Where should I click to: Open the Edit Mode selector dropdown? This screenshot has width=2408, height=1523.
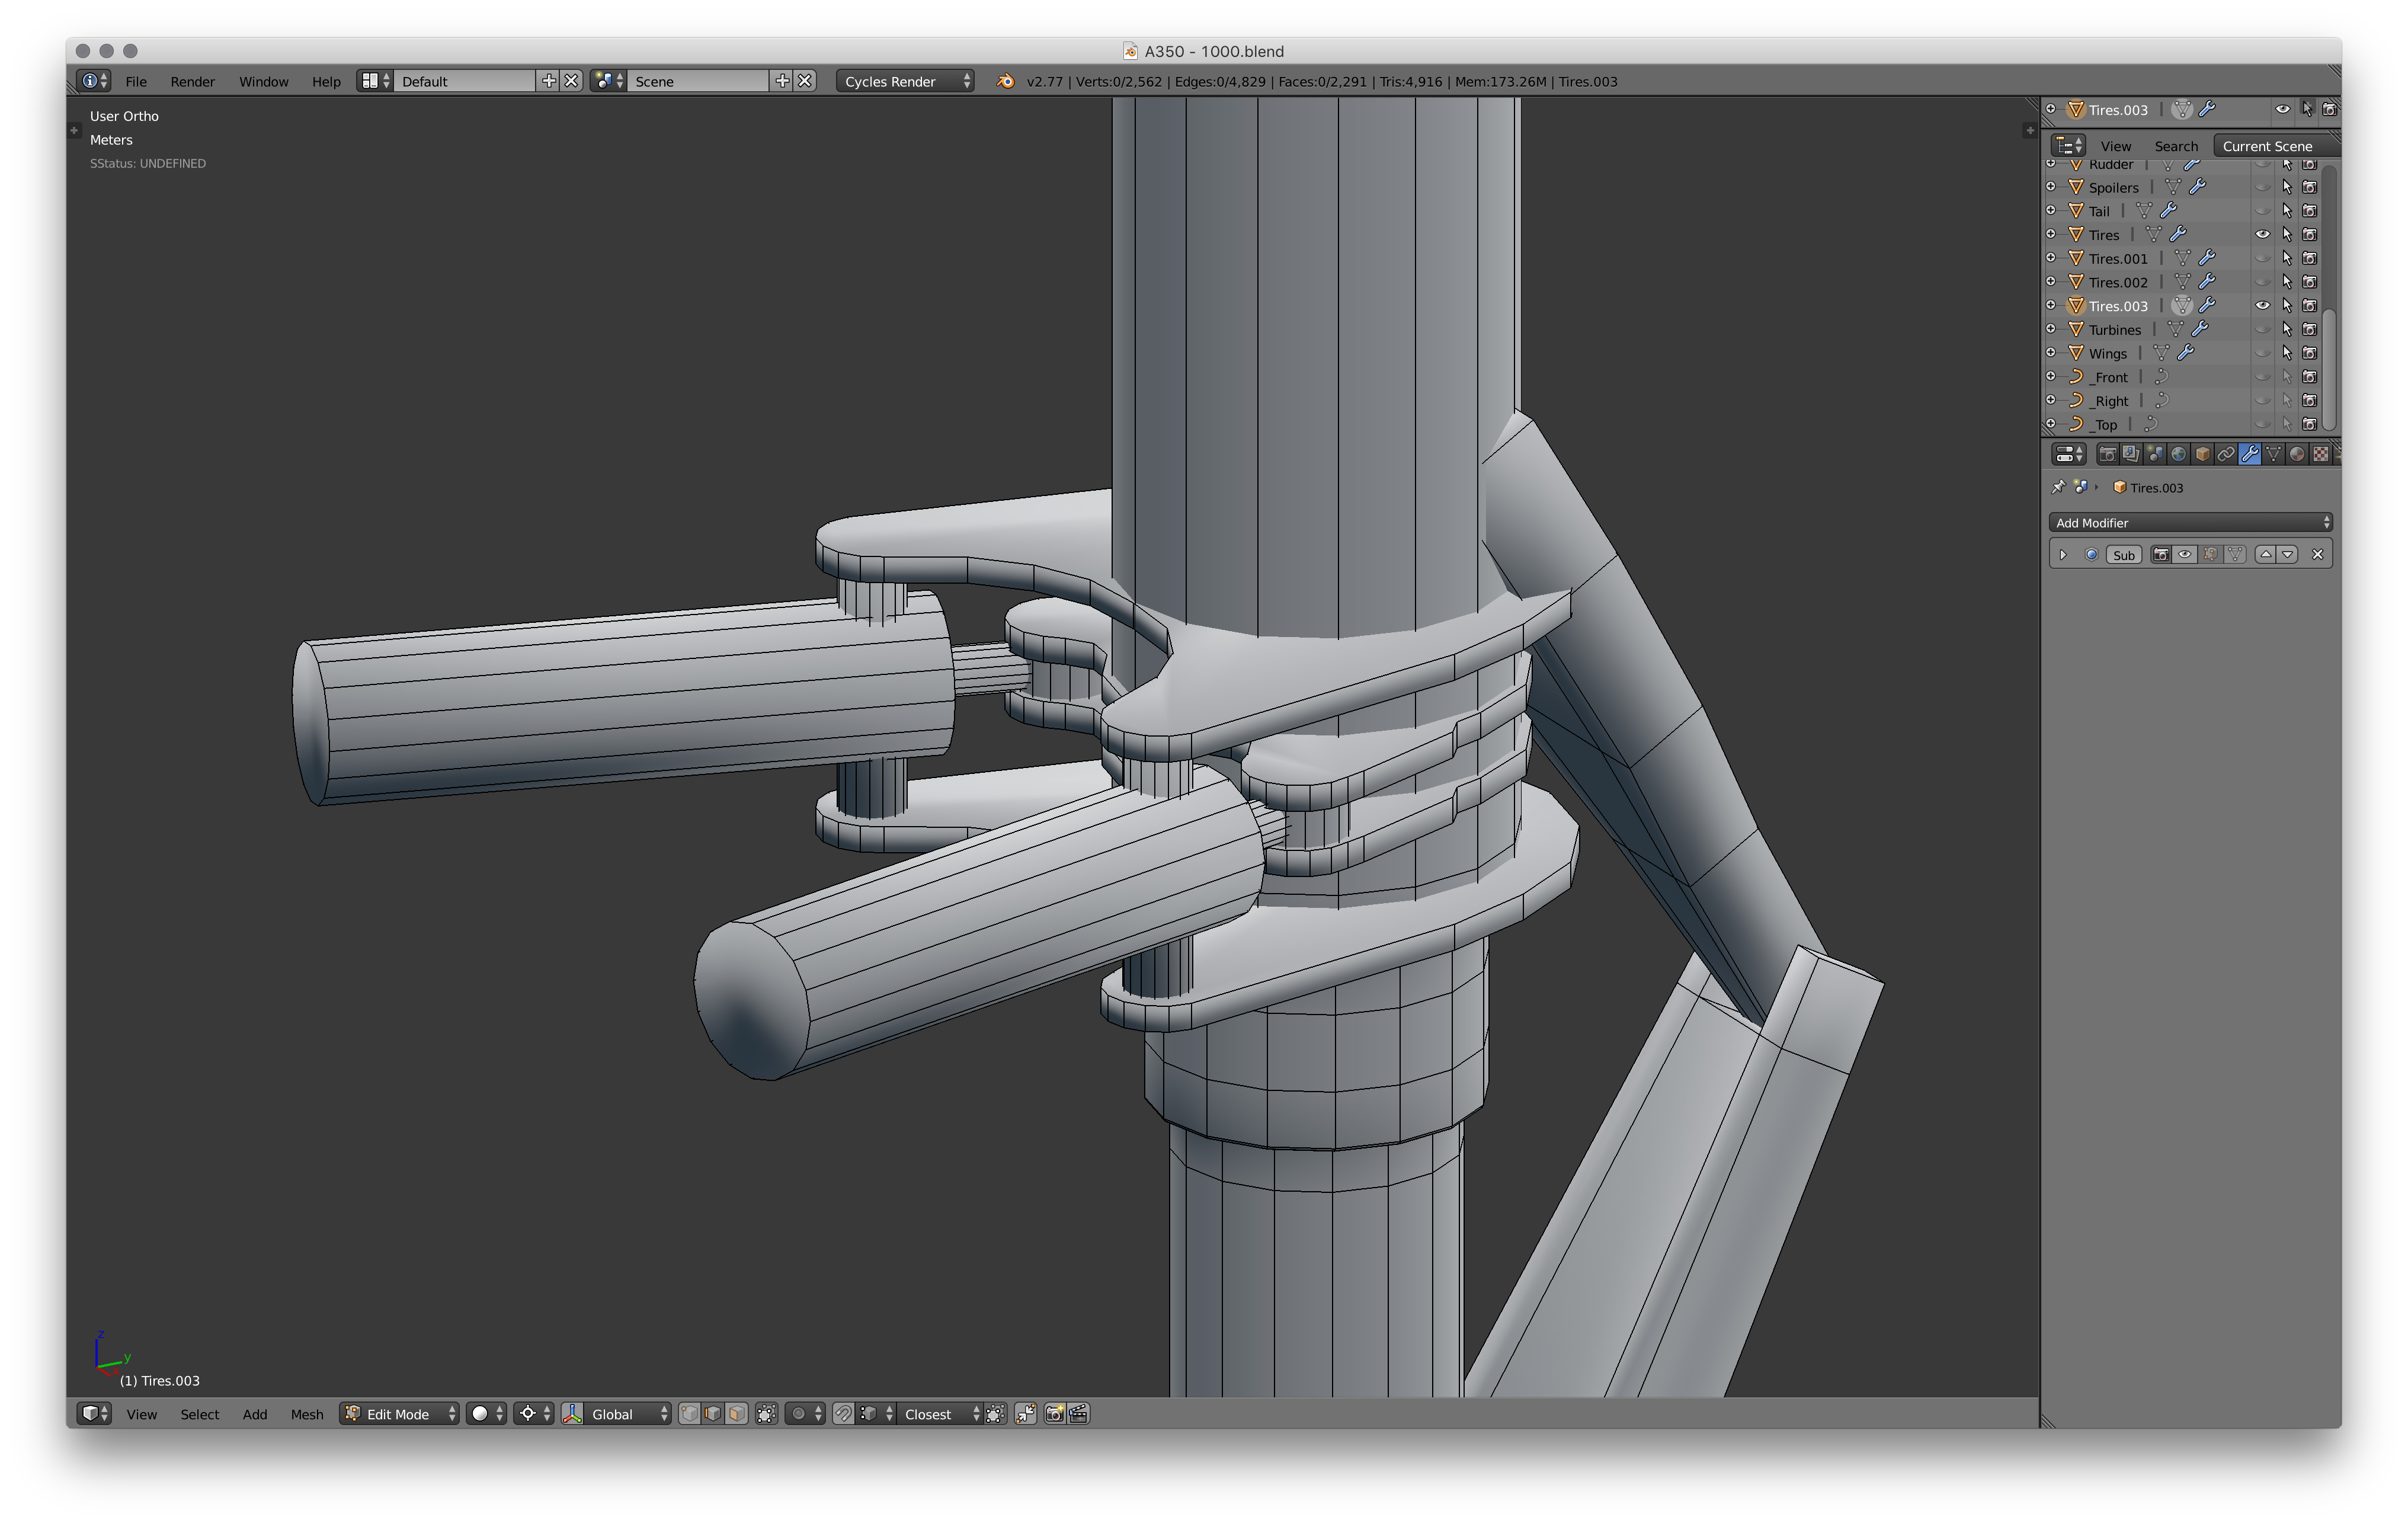(400, 1413)
